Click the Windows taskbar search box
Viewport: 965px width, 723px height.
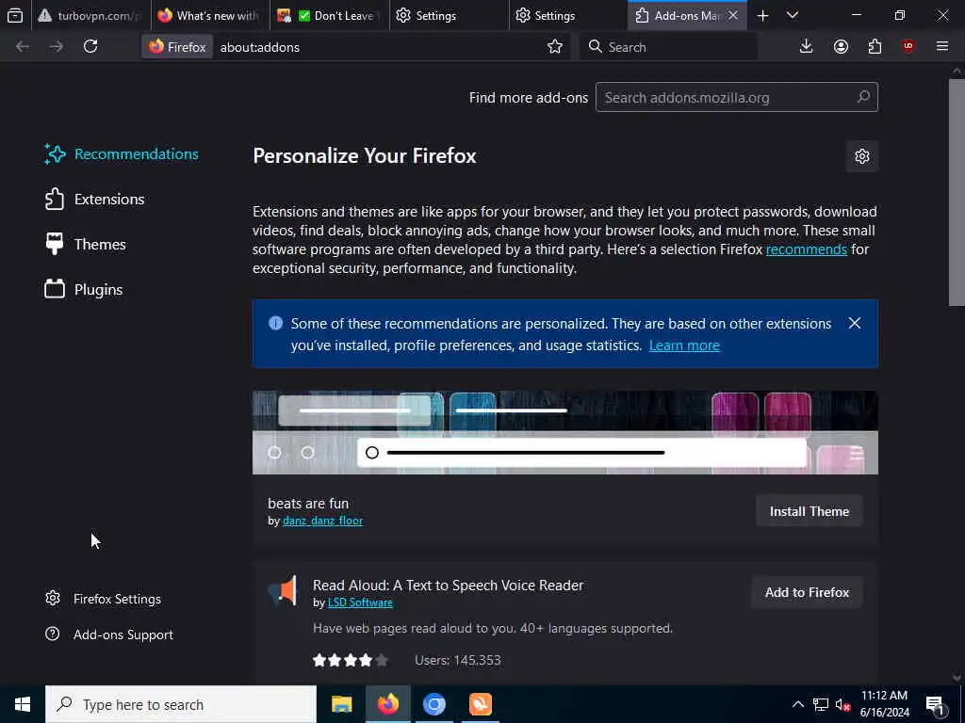pyautogui.click(x=180, y=704)
